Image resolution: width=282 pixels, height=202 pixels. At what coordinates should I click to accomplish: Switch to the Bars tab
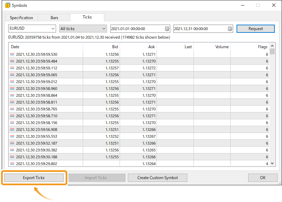click(55, 17)
